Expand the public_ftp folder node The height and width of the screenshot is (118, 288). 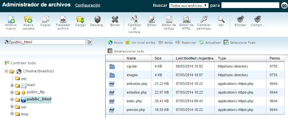(12, 93)
